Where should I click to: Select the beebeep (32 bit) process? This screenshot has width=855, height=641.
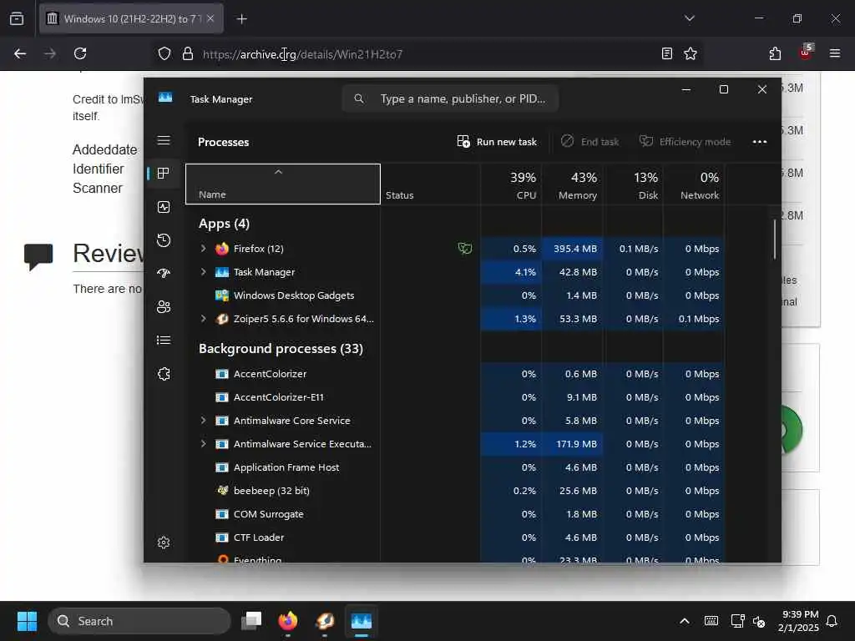coord(455,491)
